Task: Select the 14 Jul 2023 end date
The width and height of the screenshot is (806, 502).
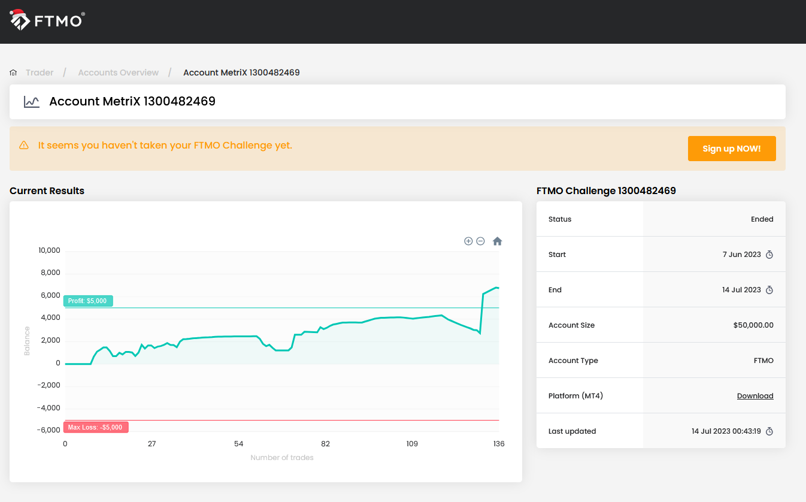Action: [x=741, y=290]
